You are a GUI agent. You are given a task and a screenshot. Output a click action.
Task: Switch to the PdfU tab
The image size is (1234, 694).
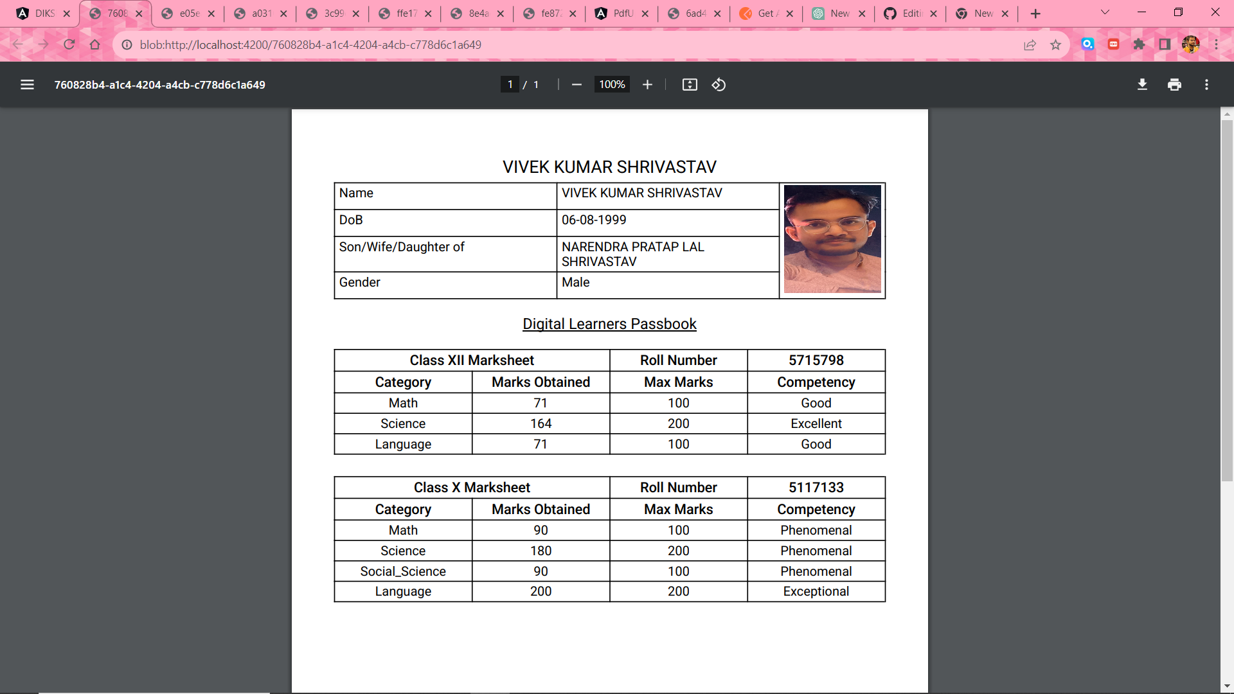(x=620, y=13)
